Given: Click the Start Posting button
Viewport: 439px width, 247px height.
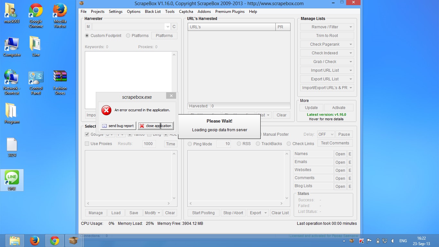Looking at the screenshot, I should coord(203,213).
